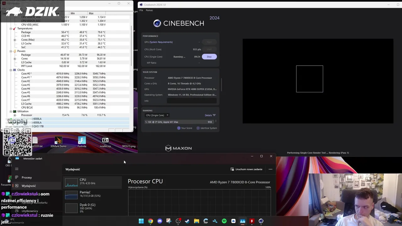Collapse the Powers tree node in HWMonitor

tap(11, 51)
